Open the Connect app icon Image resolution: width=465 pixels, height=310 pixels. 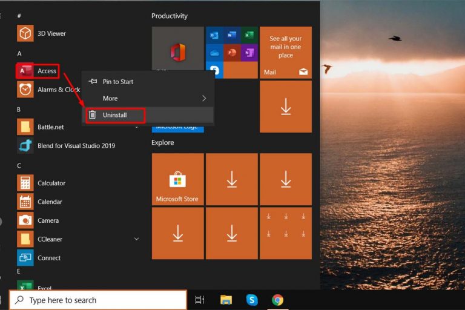[25, 257]
